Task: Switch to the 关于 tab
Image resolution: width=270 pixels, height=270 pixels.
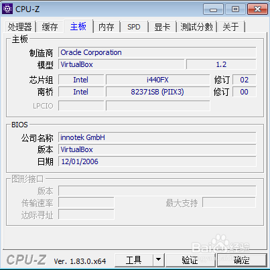Action: tap(230, 27)
